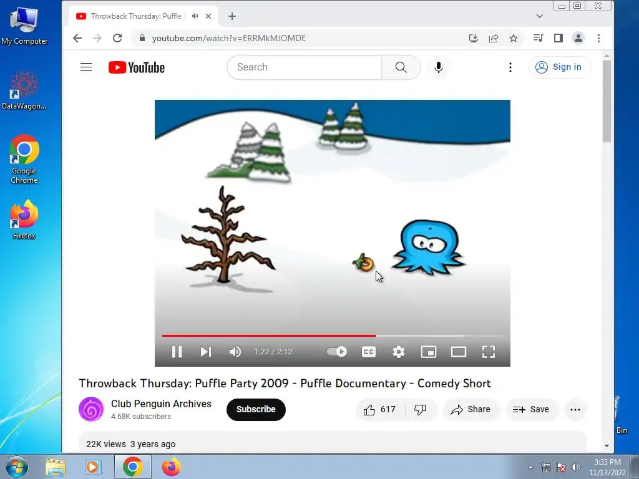Select the DataWagon desktop shortcut
639x479 pixels.
24,90
